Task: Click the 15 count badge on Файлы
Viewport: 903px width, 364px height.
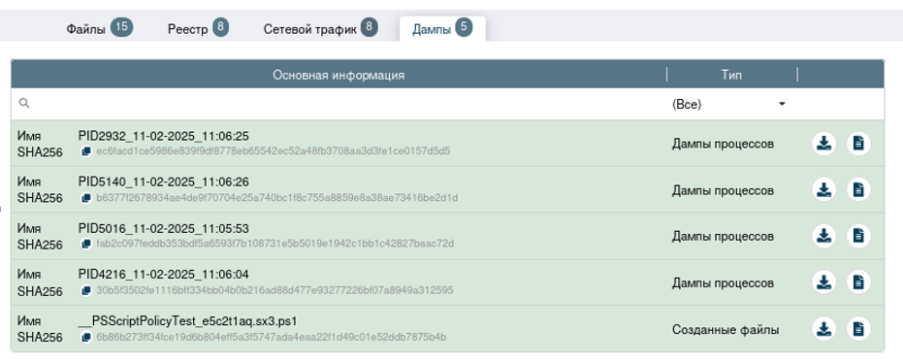Action: point(121,26)
